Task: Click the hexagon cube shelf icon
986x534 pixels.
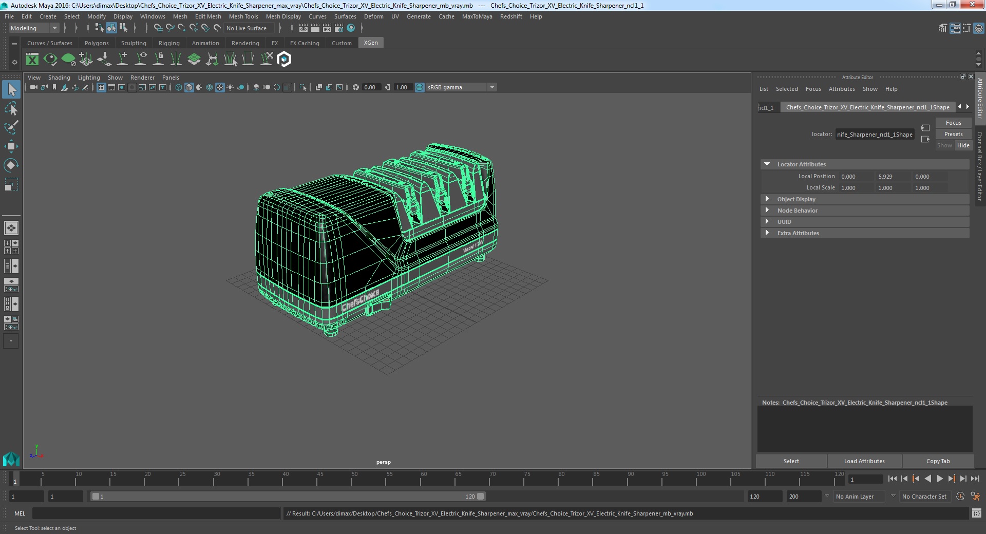Action: [x=284, y=60]
